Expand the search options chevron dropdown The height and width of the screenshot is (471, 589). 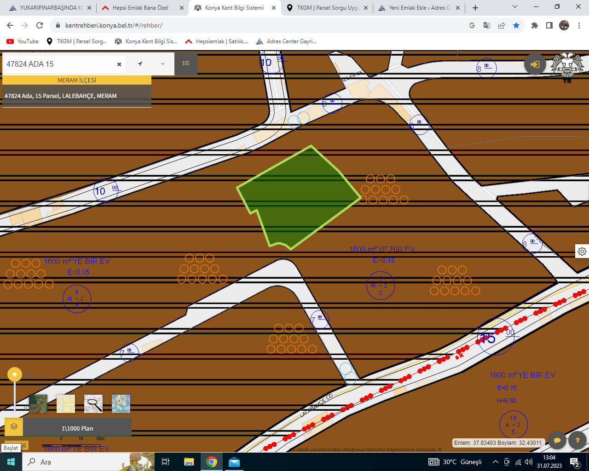[x=163, y=64]
